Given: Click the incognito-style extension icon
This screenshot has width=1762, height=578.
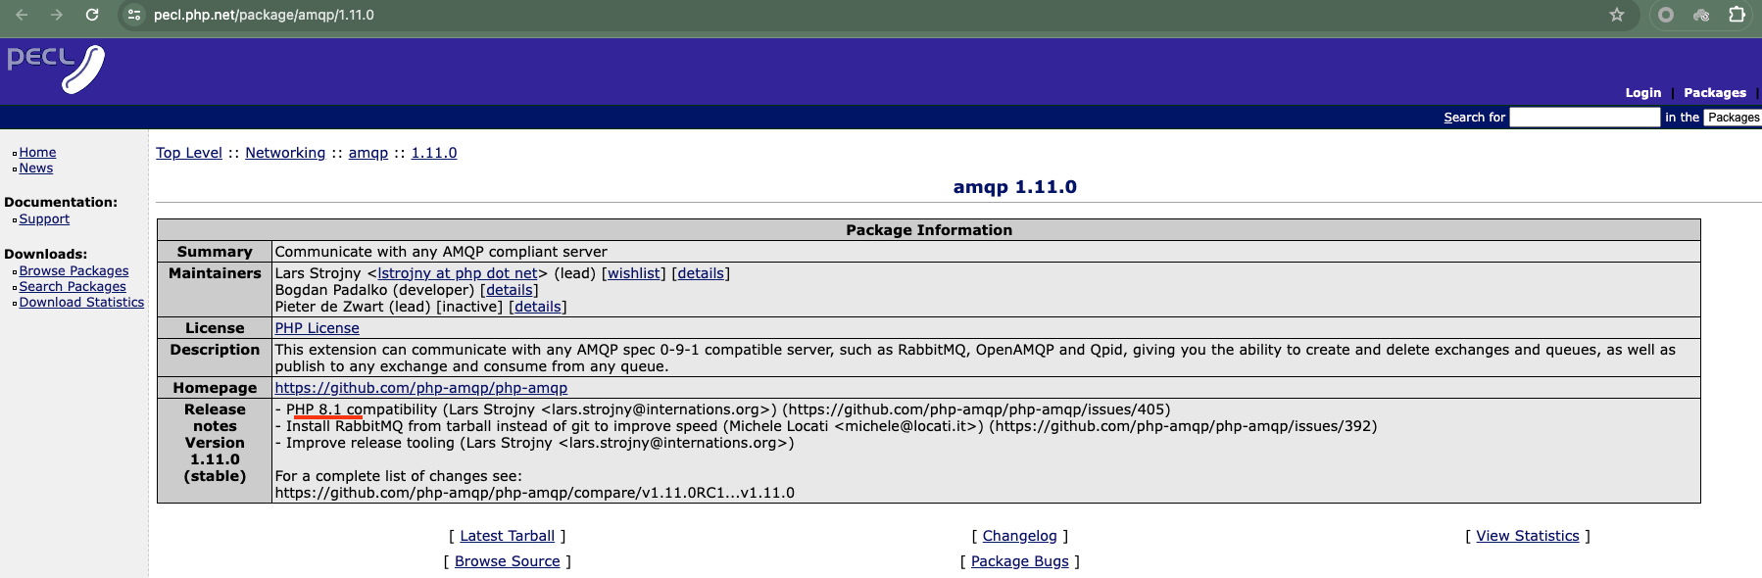Looking at the screenshot, I should [1701, 15].
